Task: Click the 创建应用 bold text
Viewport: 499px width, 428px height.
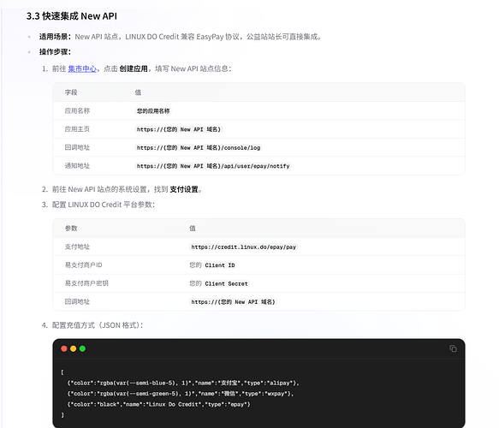Action: [134, 68]
